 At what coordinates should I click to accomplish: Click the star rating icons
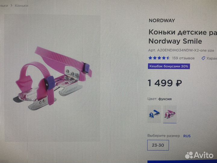(x=159, y=58)
